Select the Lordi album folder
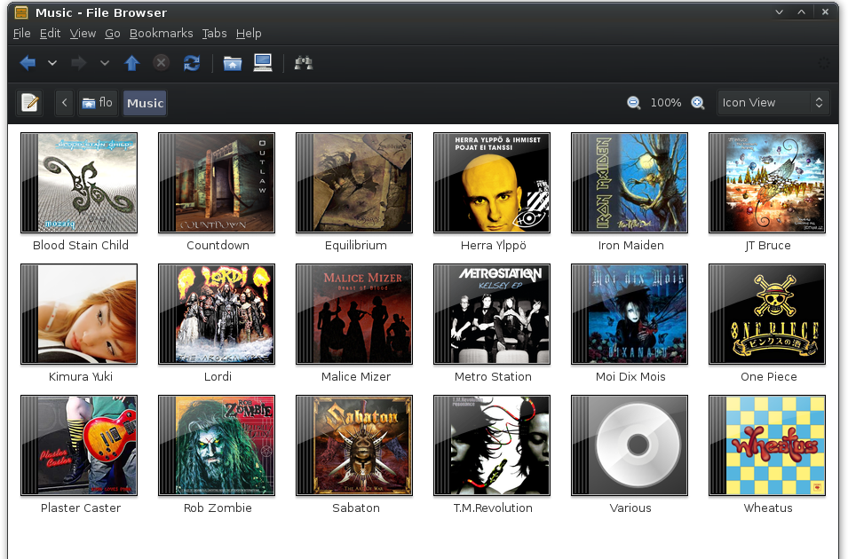848x559 pixels. tap(217, 314)
